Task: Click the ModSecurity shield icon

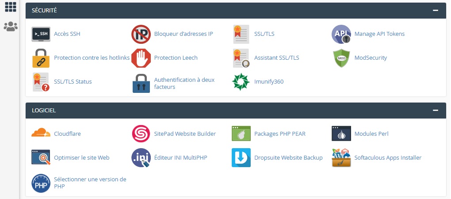Action: click(x=341, y=58)
